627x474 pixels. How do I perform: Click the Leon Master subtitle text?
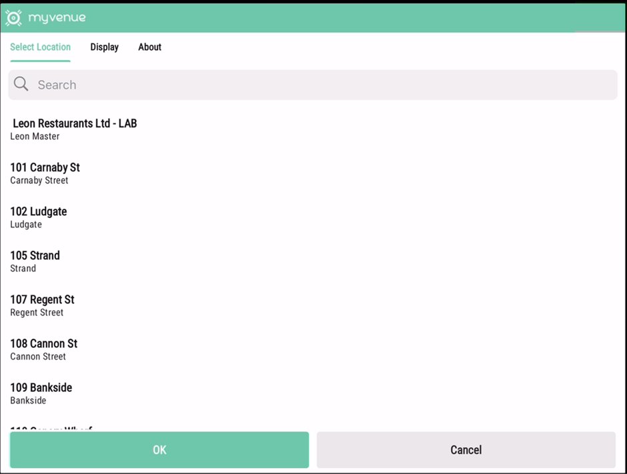[x=35, y=137]
